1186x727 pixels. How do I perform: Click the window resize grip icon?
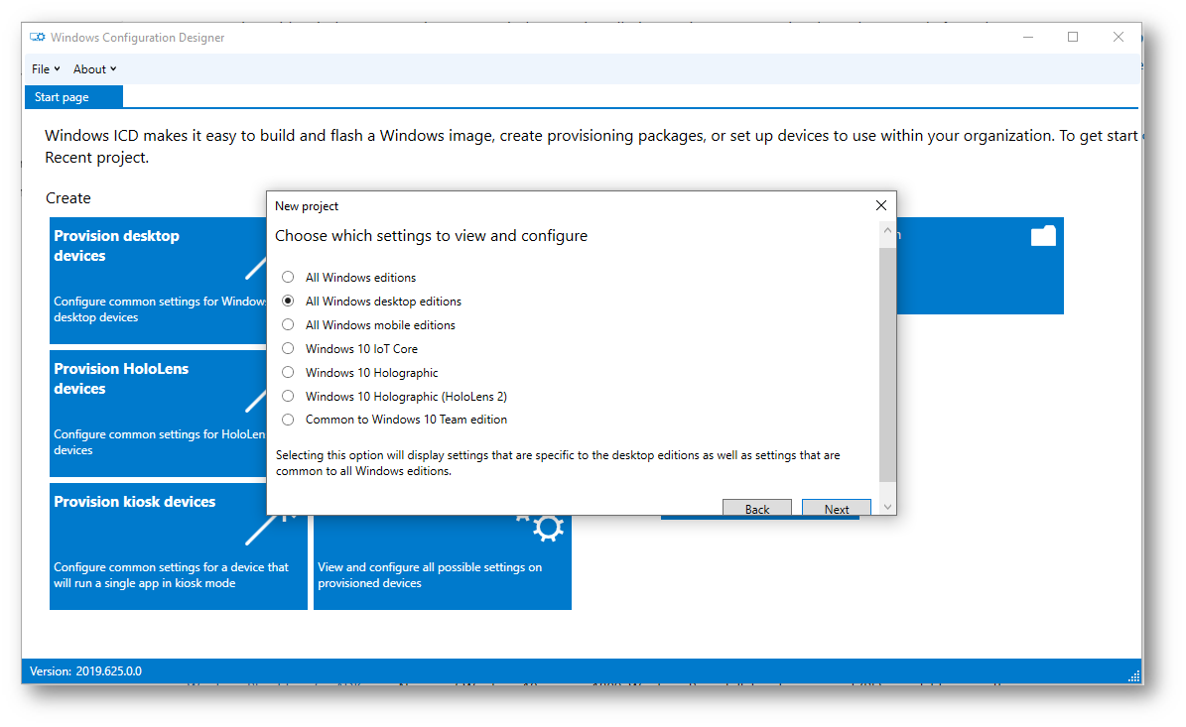point(1133,676)
